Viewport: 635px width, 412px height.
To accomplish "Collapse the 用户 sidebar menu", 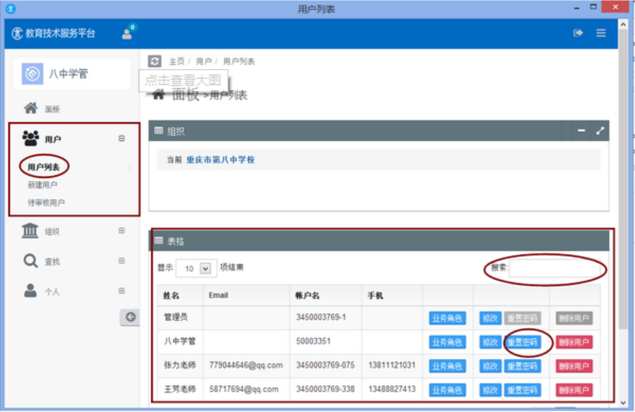I will pyautogui.click(x=121, y=139).
